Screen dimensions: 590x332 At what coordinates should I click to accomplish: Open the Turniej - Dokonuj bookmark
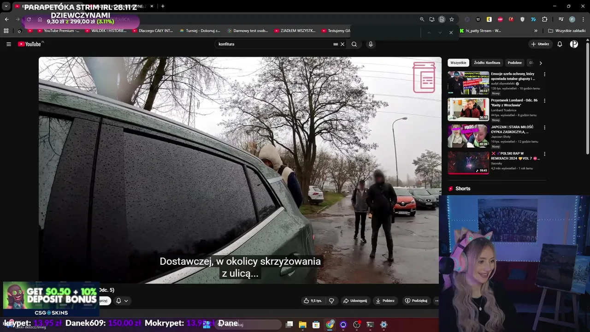point(200,31)
